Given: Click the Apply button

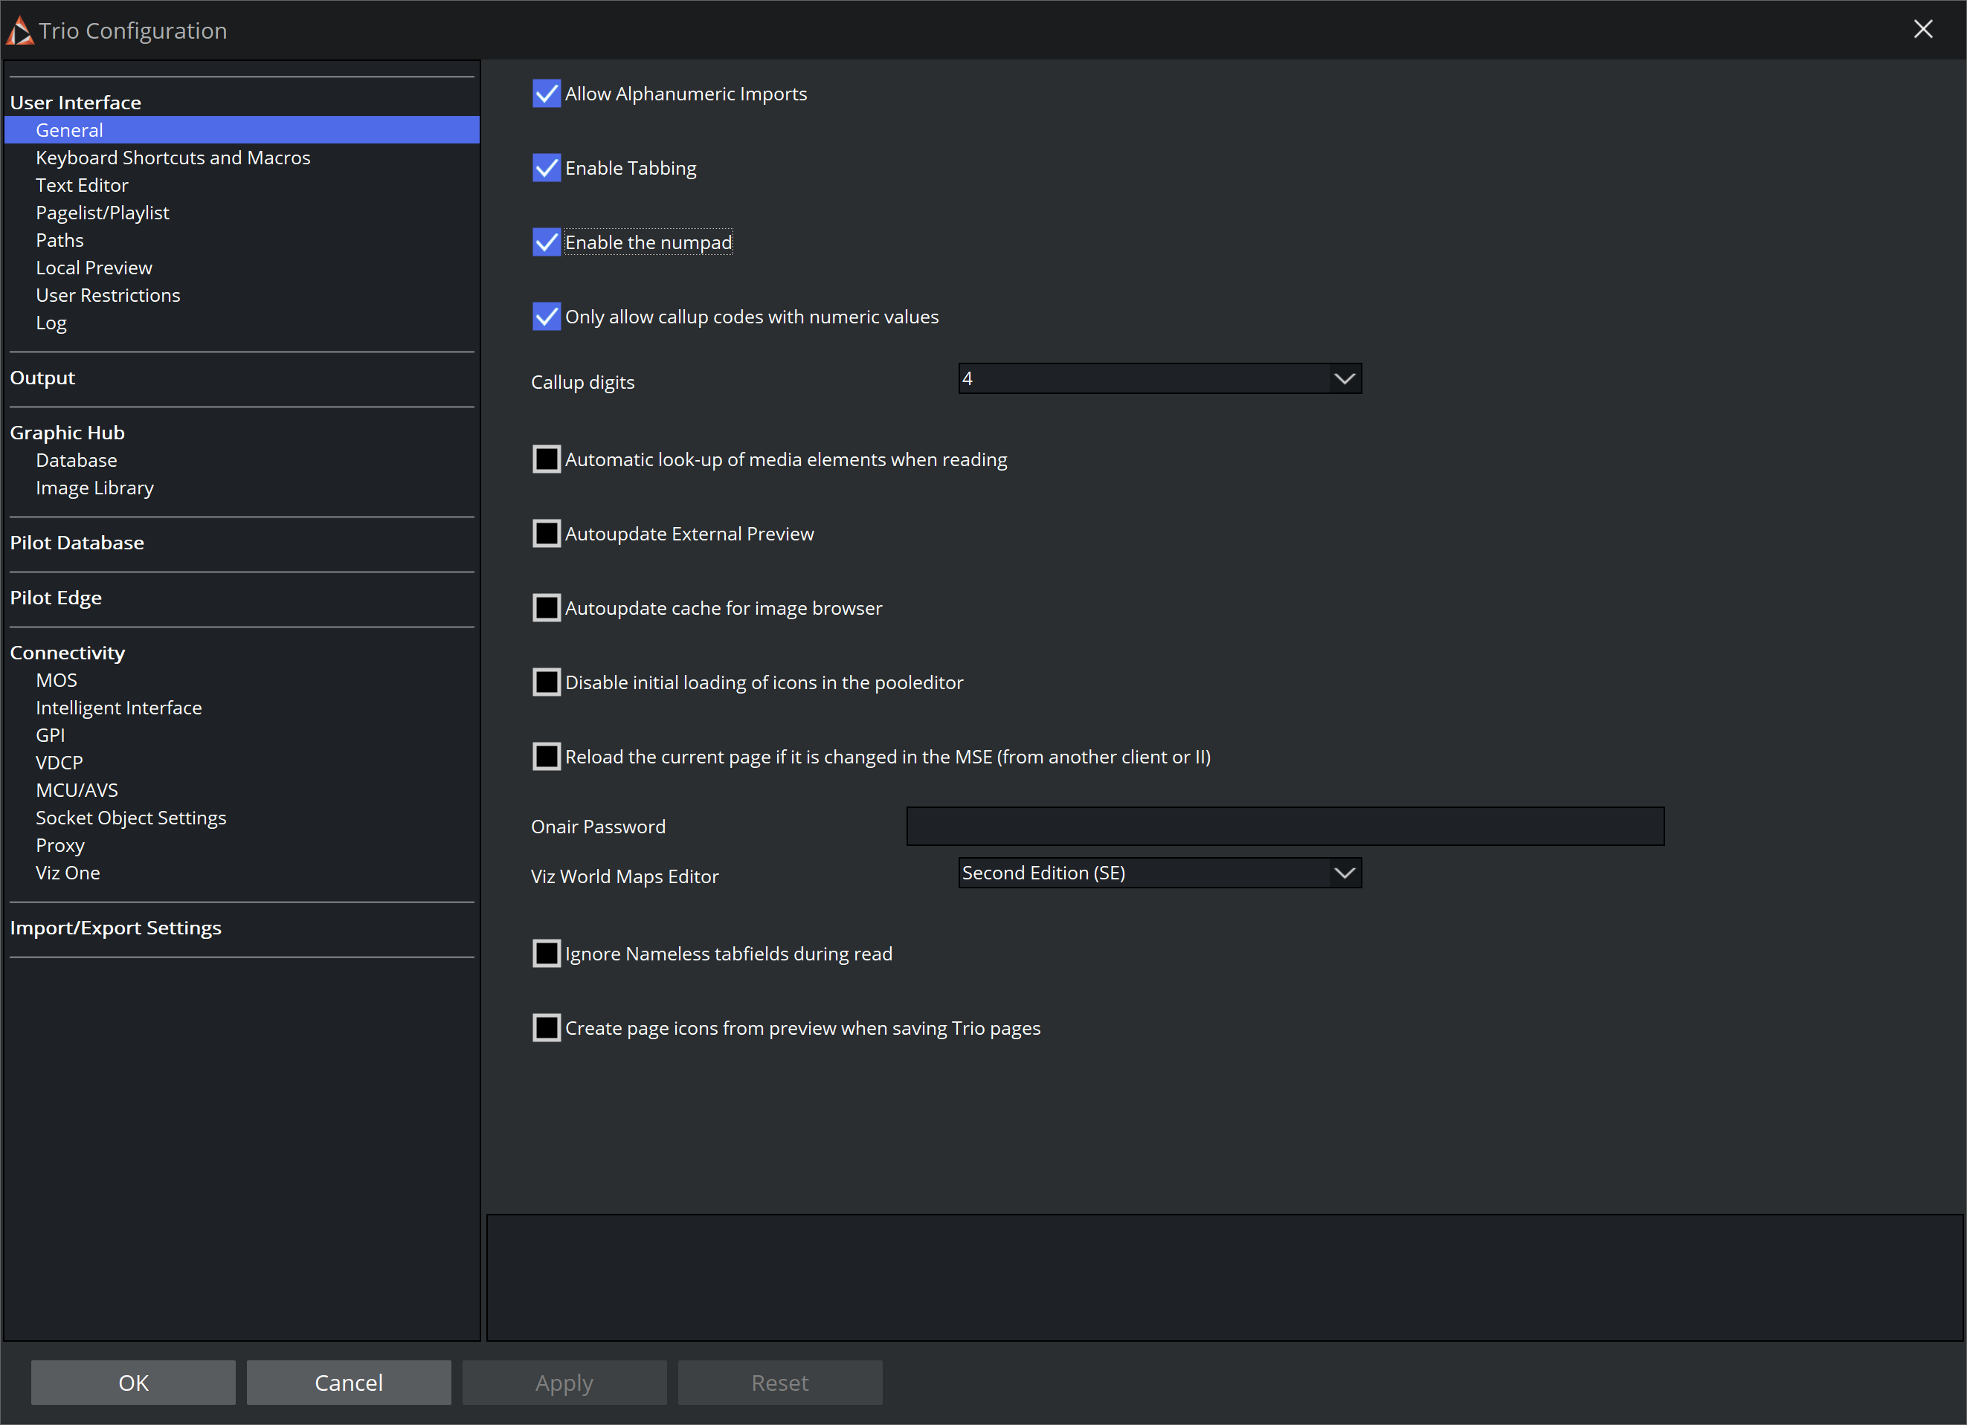Looking at the screenshot, I should (564, 1383).
